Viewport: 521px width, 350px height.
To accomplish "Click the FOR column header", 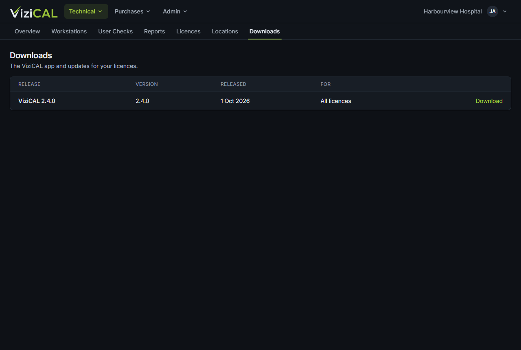I will [x=326, y=84].
